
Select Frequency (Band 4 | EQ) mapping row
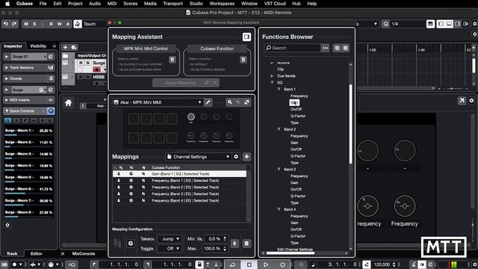pyautogui.click(x=179, y=201)
